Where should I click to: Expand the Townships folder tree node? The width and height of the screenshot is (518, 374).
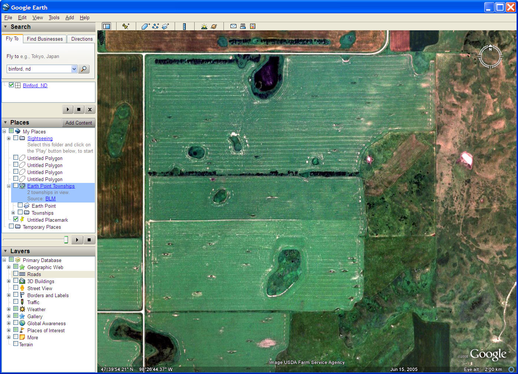(x=13, y=212)
